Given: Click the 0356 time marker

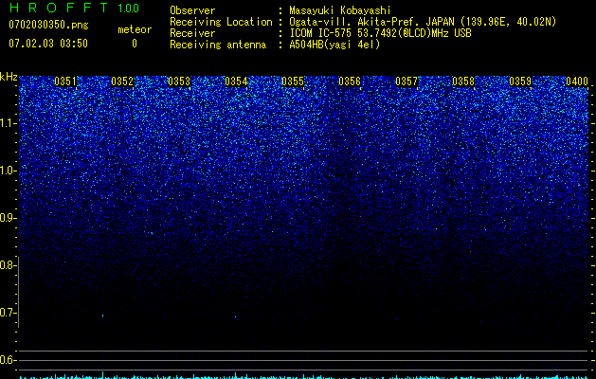Looking at the screenshot, I should 350,81.
